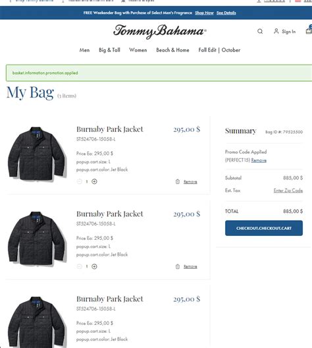The height and width of the screenshot is (348, 312).
Task: Decrease quantity of second Burnaby Park Jacket
Action: 80,266
